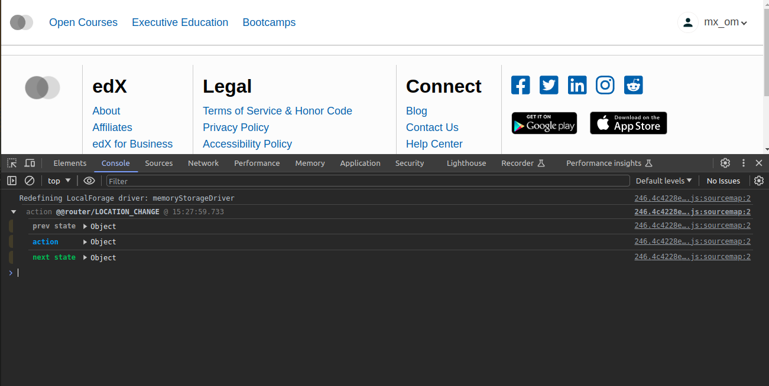Click the 'Redefining LocalForage driver' log text
The height and width of the screenshot is (386, 769).
click(127, 198)
